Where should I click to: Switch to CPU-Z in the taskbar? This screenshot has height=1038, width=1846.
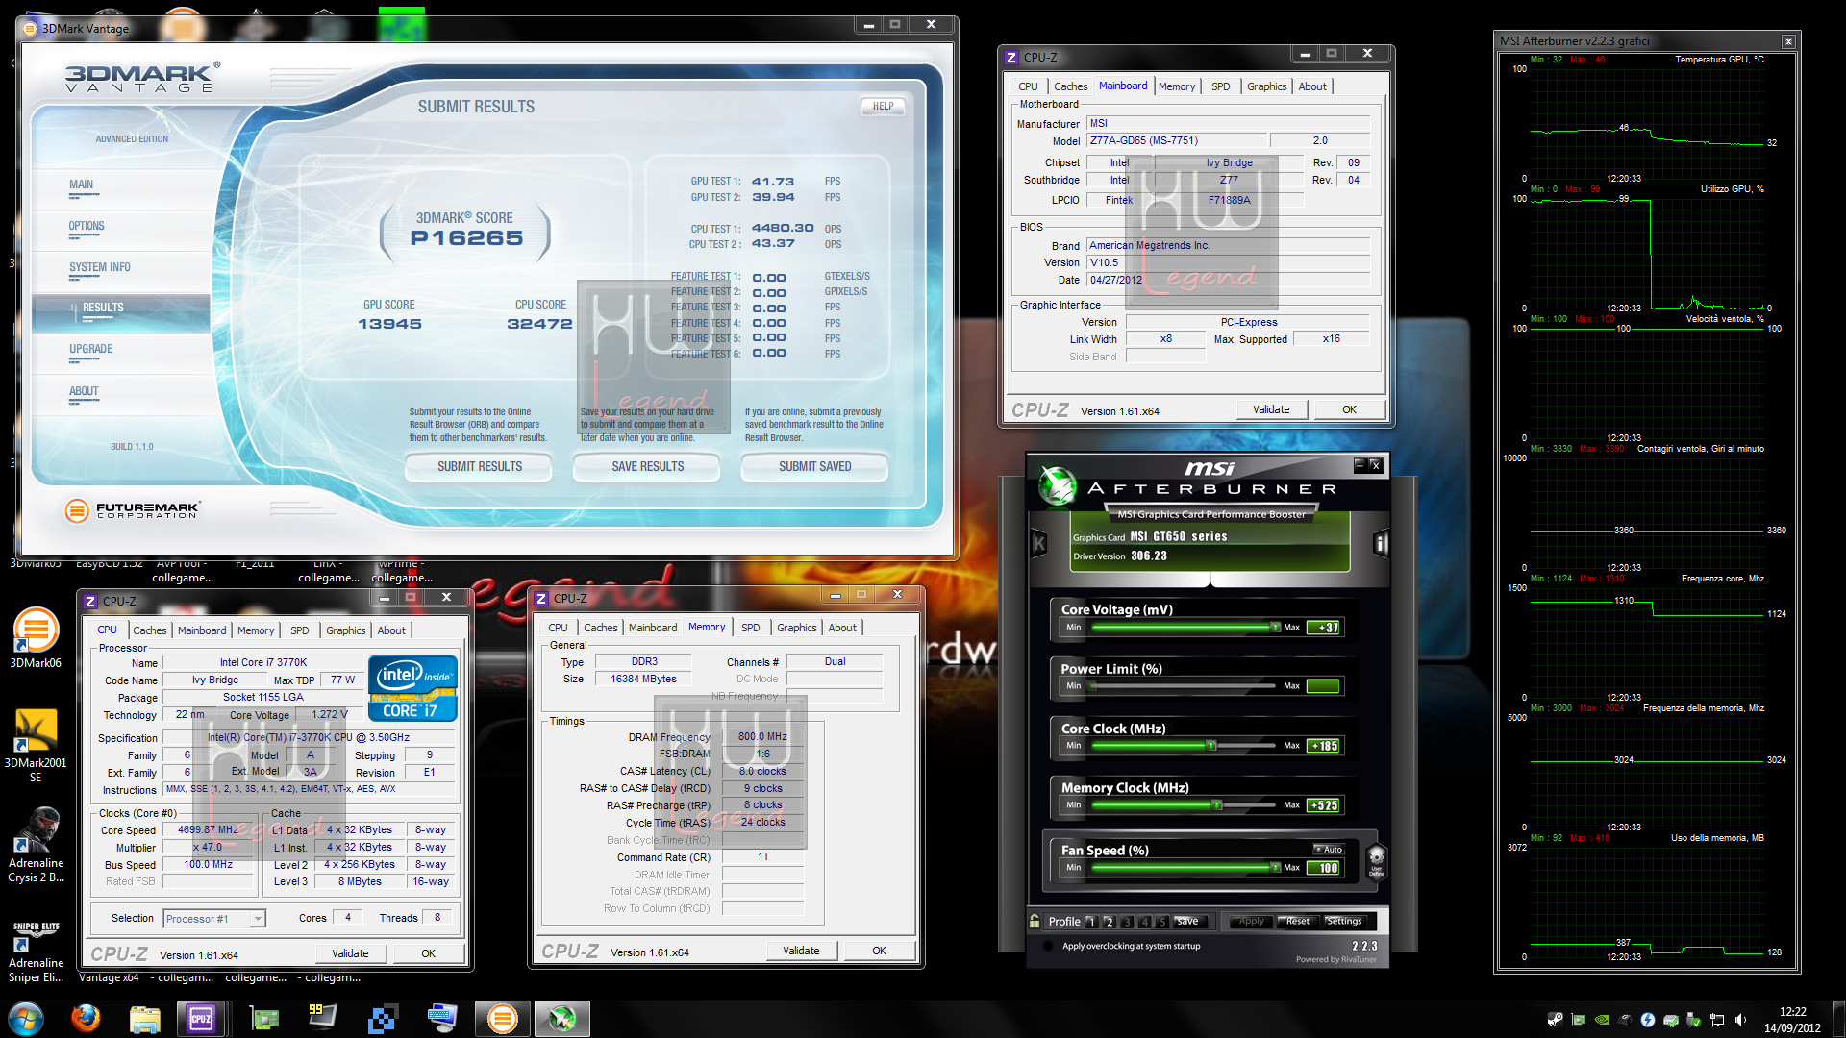coord(201,1018)
